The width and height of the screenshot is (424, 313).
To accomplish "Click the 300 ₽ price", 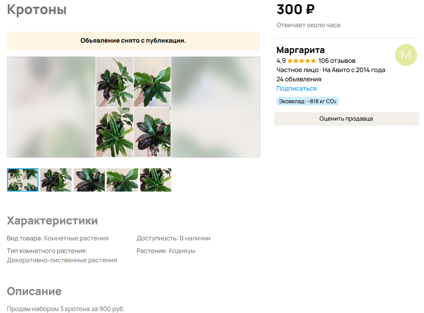I will click(296, 10).
